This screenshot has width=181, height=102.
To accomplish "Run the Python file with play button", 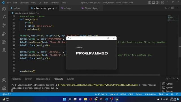I will 166,8.
